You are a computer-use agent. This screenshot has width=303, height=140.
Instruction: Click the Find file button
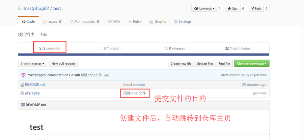click(224, 64)
